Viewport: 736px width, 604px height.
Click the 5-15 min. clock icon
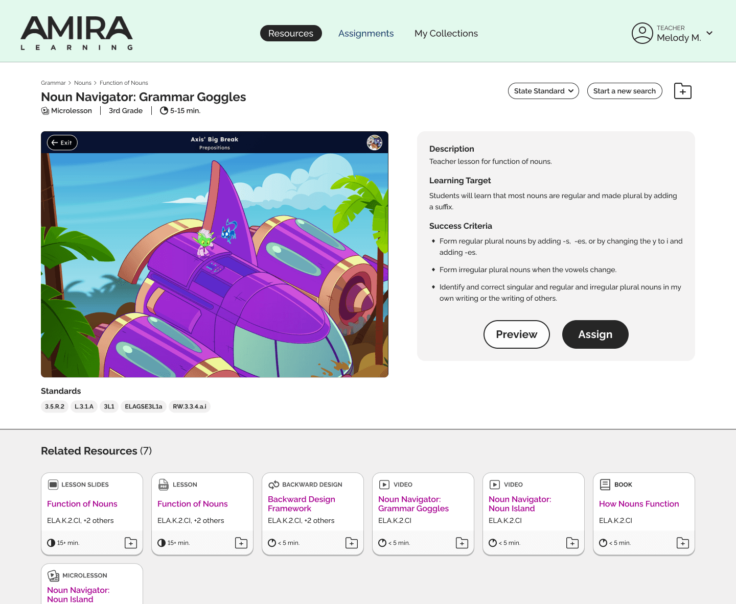pos(164,111)
